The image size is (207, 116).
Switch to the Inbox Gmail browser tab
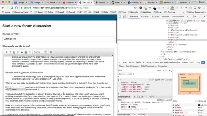[x=53, y=3]
